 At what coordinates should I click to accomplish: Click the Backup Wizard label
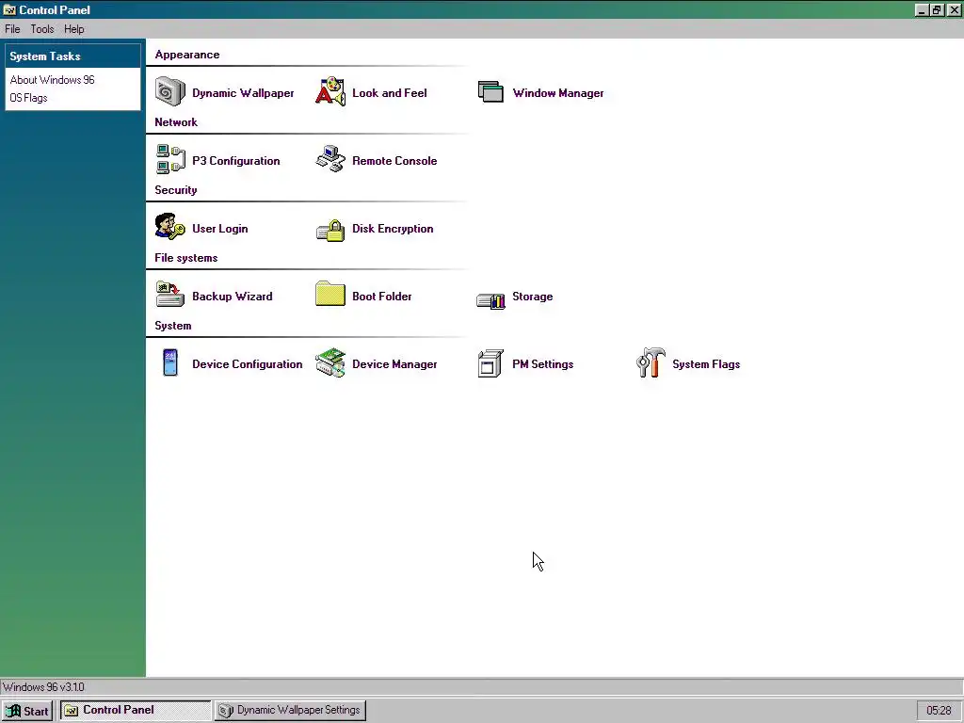(233, 297)
